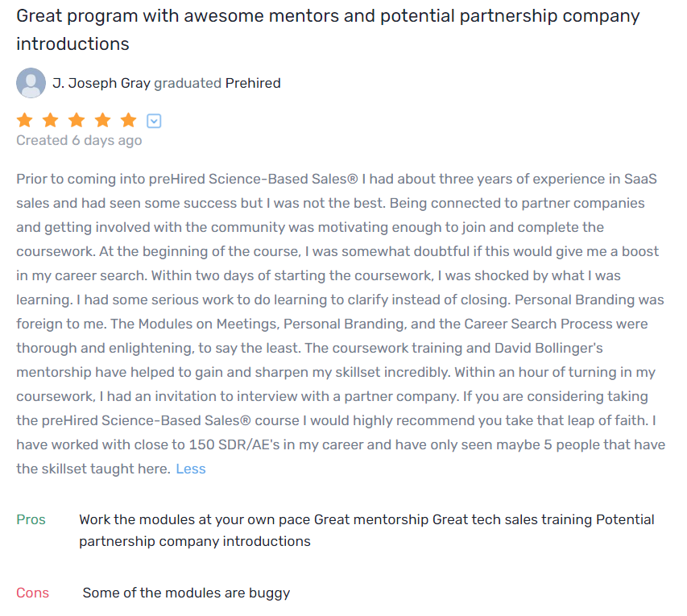Click "Some of the modules are buggy" text
687x616 pixels.
186,593
